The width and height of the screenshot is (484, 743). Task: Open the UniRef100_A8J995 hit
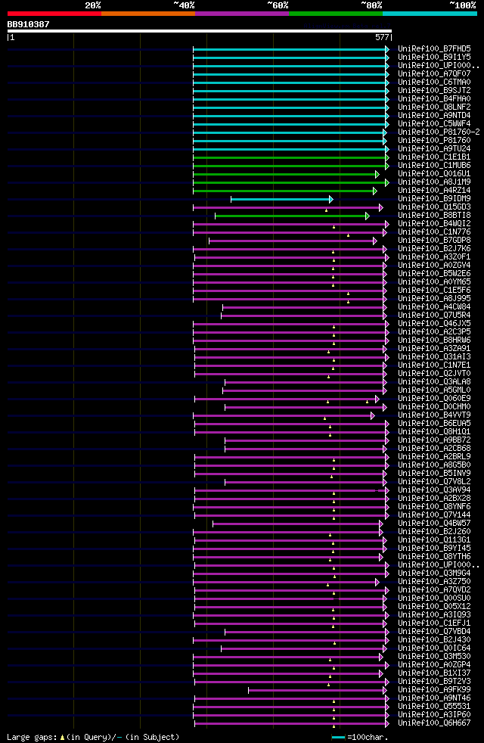(434, 299)
